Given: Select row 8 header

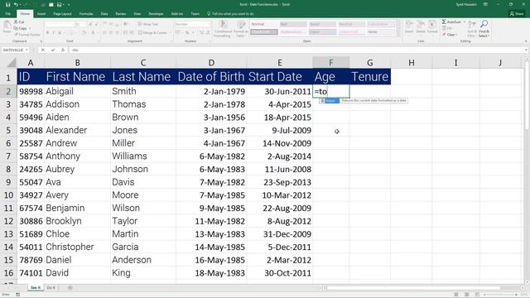Looking at the screenshot, I should point(8,169).
